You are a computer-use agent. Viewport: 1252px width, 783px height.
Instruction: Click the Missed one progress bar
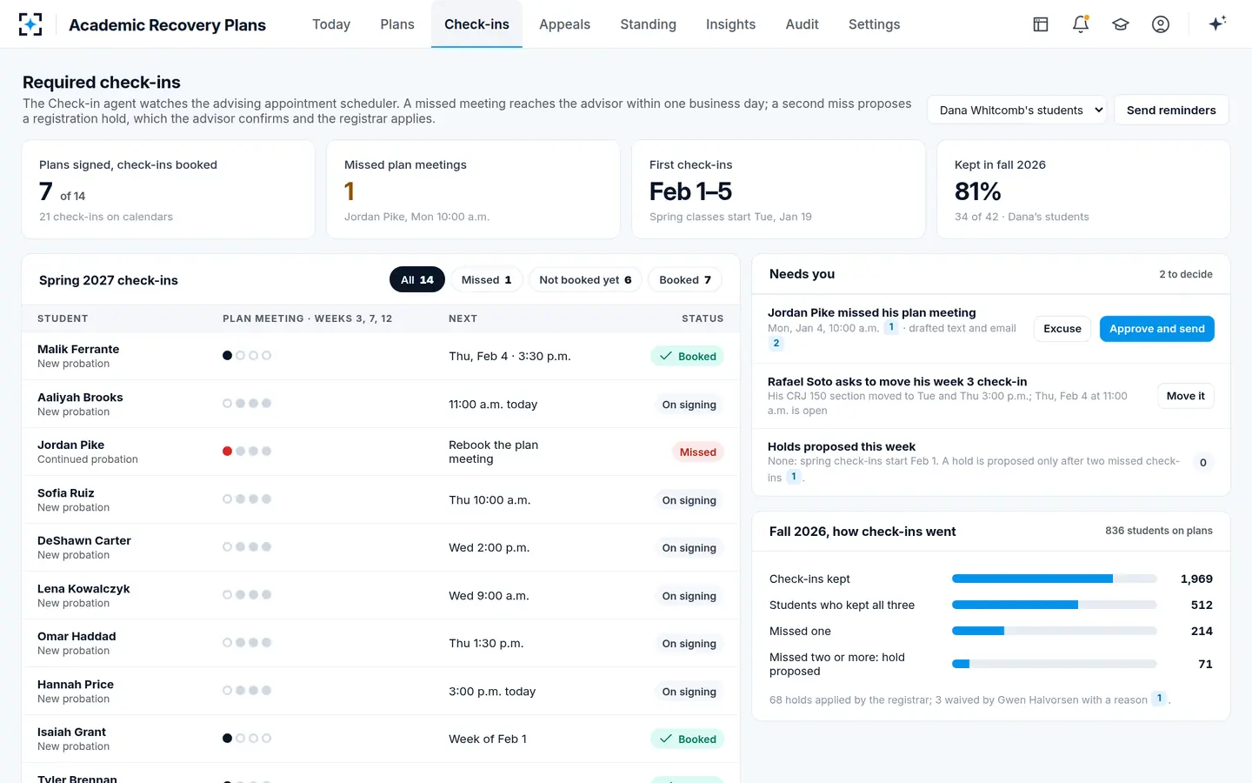click(1055, 631)
